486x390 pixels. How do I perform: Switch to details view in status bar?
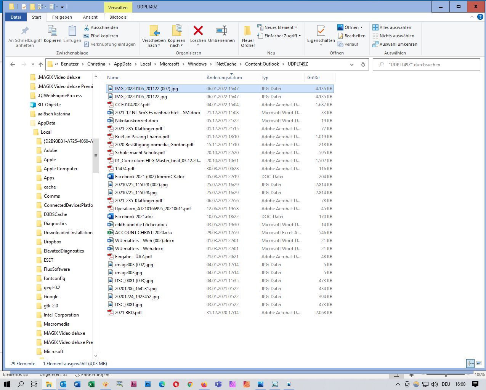[x=470, y=363]
